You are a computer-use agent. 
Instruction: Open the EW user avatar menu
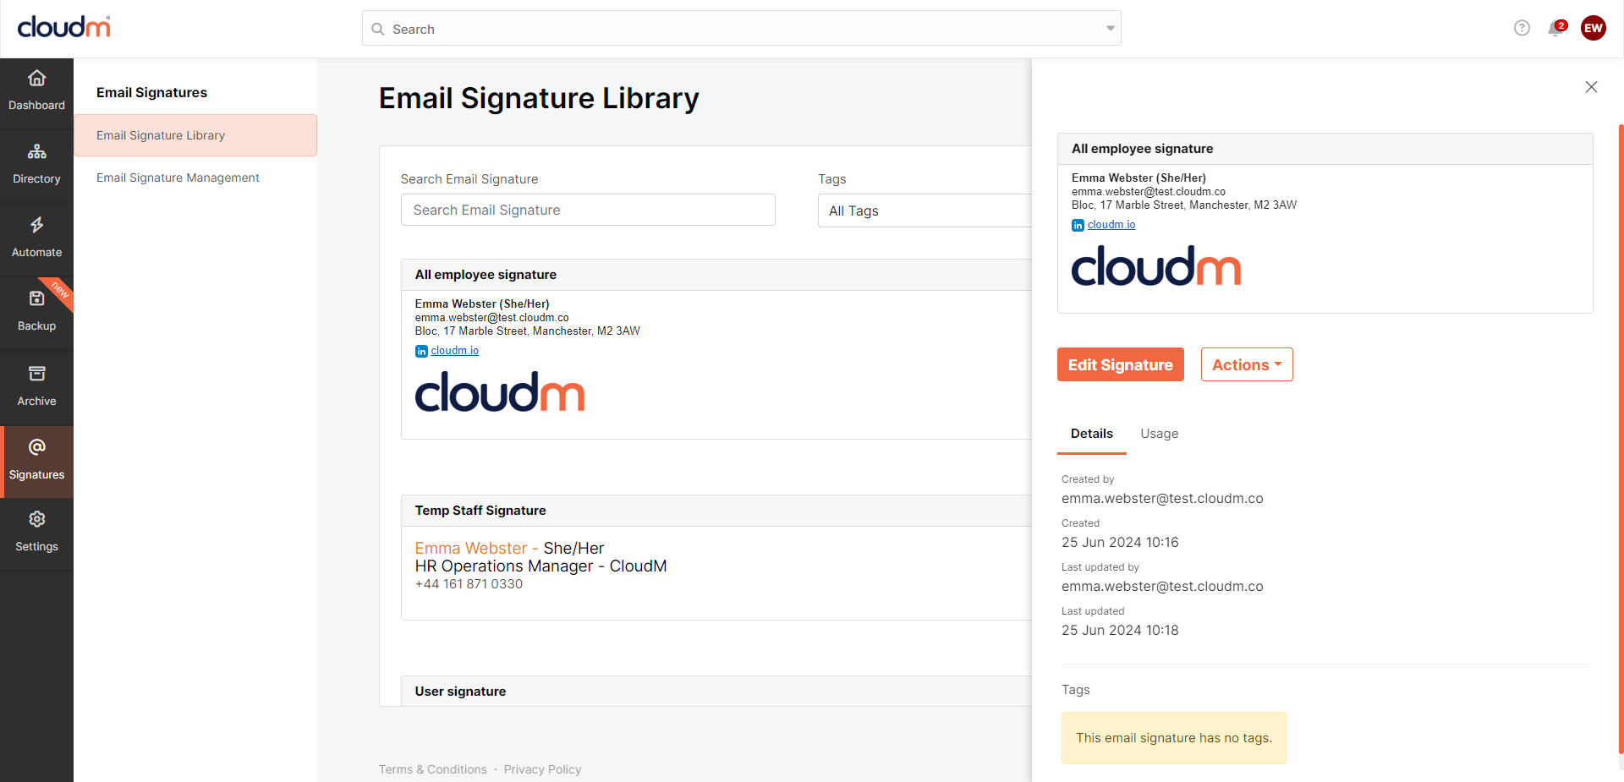[x=1593, y=28]
